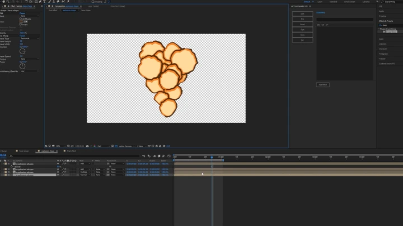The width and height of the screenshot is (403, 226).
Task: Open the Align panel in the right sidebar
Action: pyautogui.click(x=381, y=39)
